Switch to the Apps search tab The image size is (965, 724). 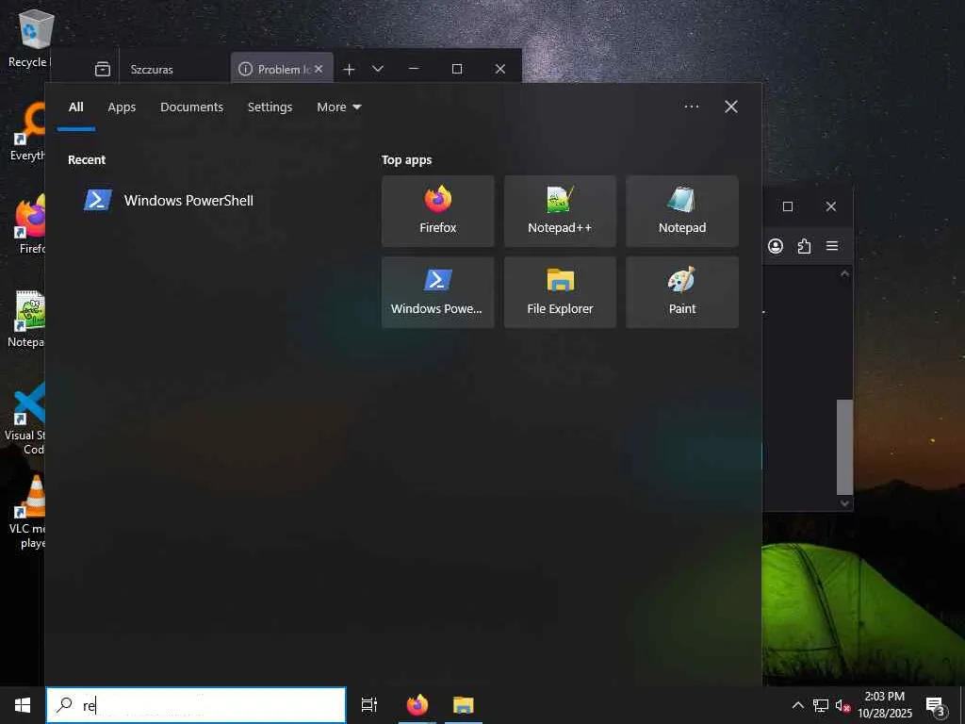coord(122,107)
